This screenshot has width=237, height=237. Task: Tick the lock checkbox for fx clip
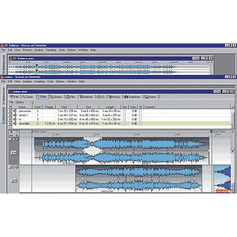[x=124, y=119]
